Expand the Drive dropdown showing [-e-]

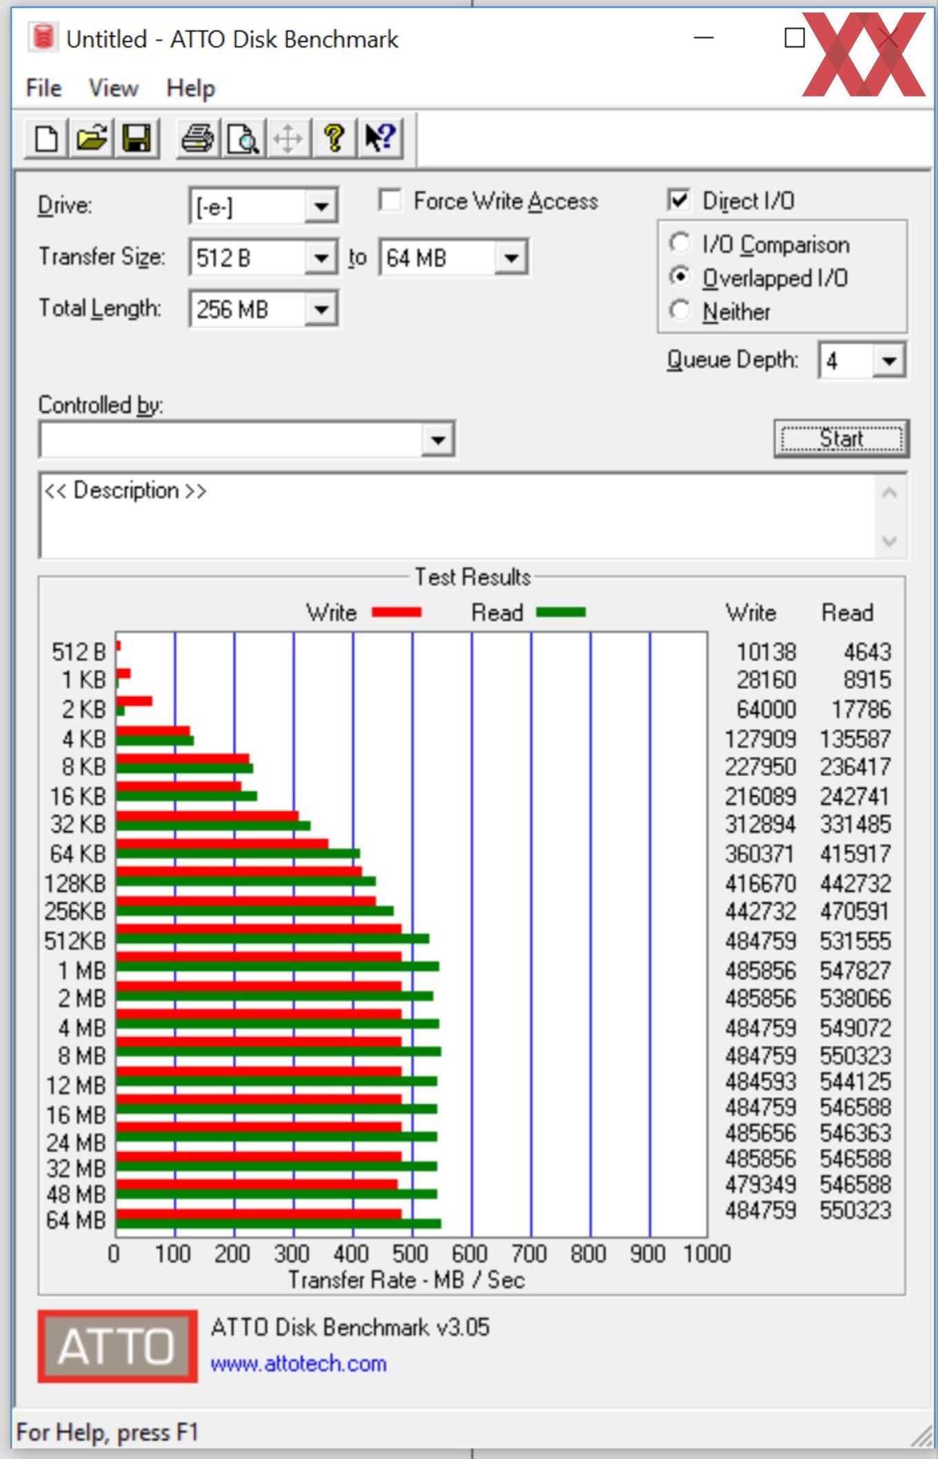point(321,206)
